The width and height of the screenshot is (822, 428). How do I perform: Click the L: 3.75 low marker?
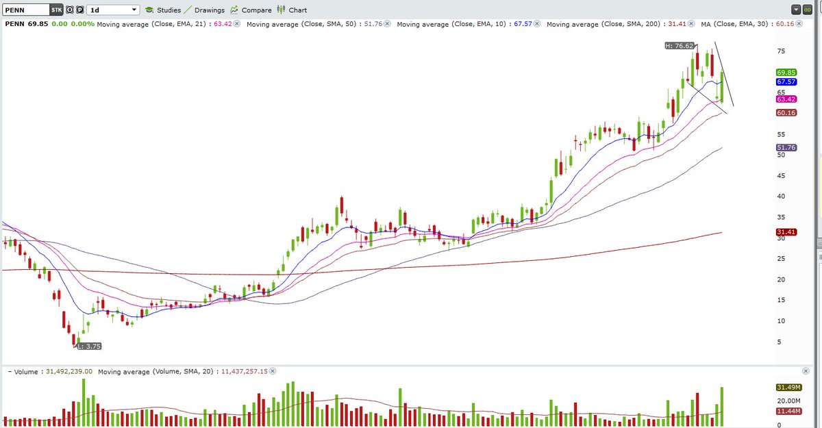[90, 347]
